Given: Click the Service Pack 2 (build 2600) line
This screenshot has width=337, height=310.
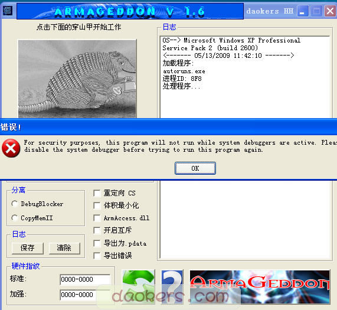Looking at the screenshot, I should 210,48.
